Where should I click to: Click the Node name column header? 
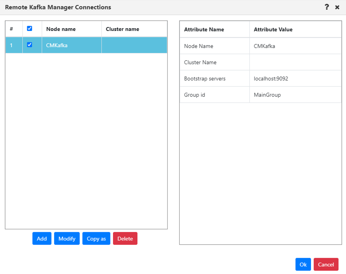coord(61,29)
